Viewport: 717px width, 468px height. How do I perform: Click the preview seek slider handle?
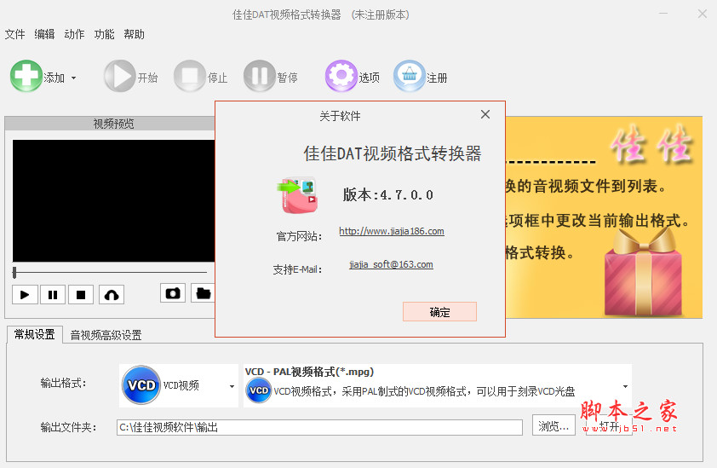coord(14,273)
